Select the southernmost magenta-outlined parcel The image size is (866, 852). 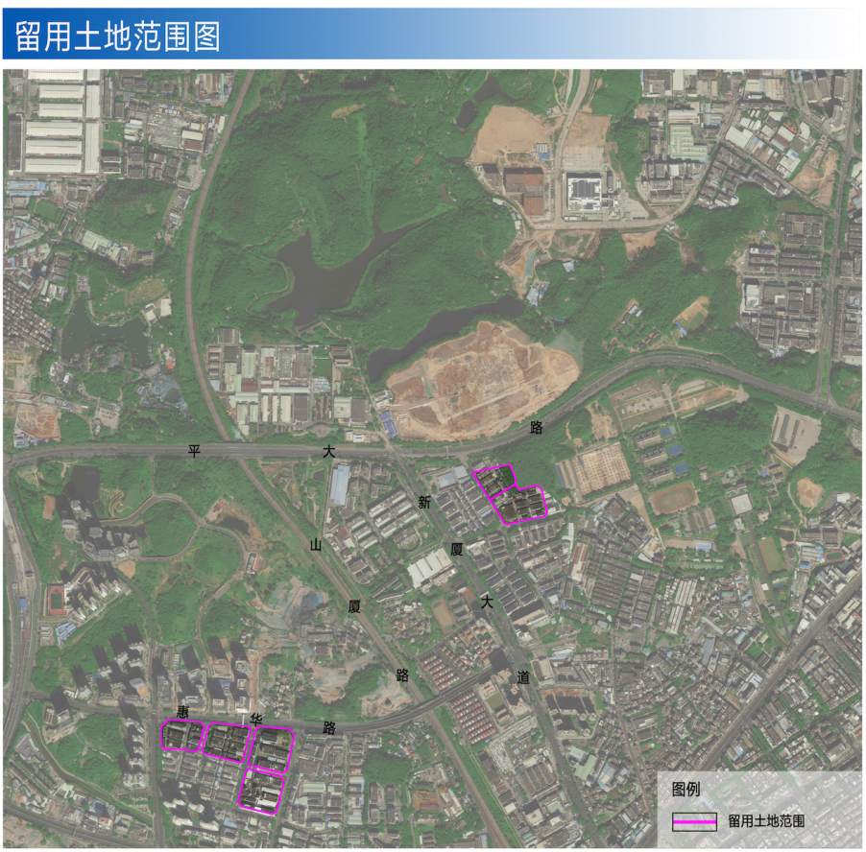click(x=261, y=792)
